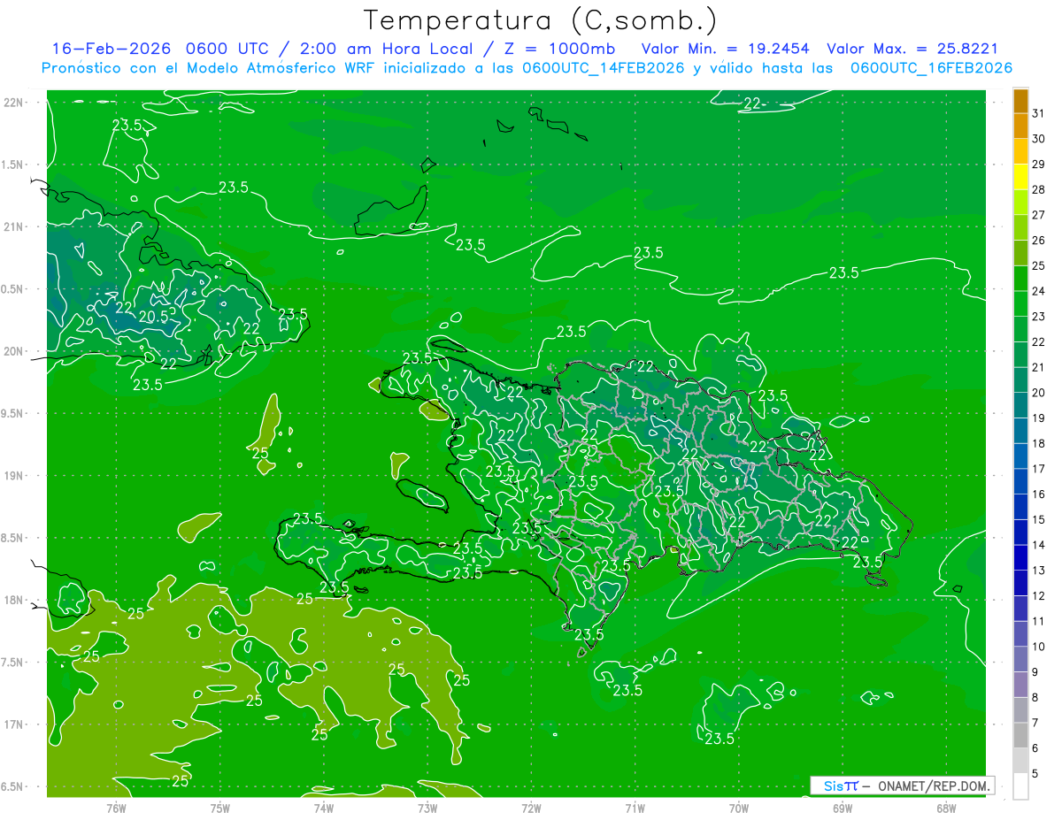Click the "ONAMET/REP.DOM." credit label
This screenshot has width=1062, height=820.
935,786
